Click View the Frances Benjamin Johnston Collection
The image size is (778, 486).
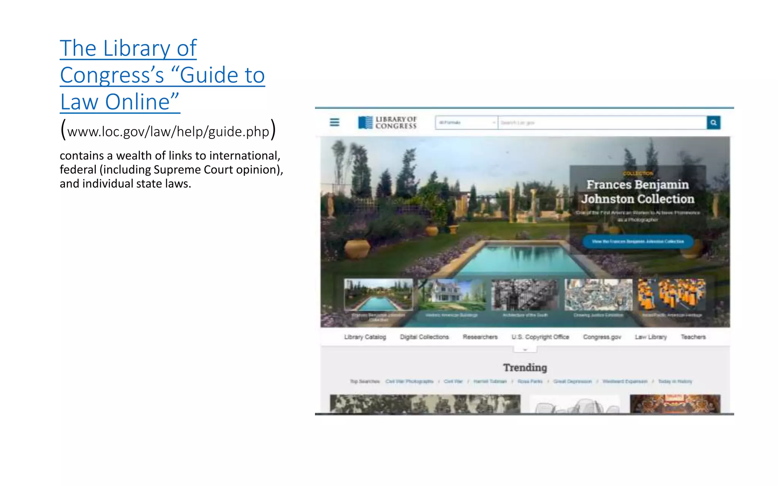coord(638,241)
